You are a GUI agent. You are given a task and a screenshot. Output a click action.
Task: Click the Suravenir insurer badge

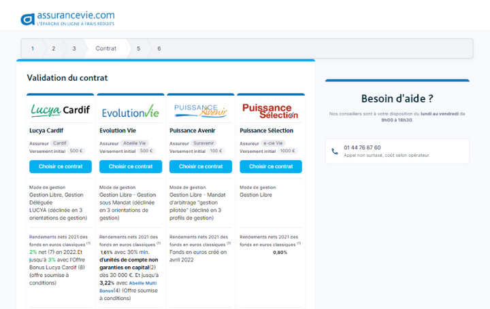(203, 143)
